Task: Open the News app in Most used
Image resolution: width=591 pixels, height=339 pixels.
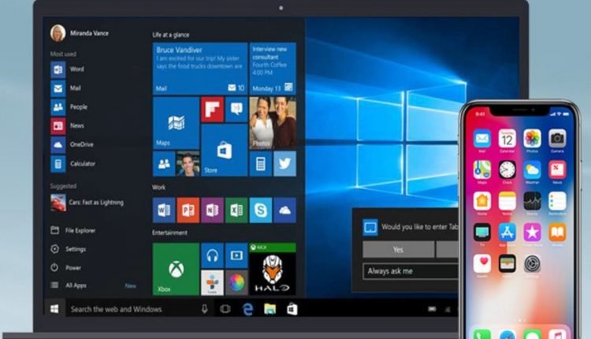Action: coord(68,126)
